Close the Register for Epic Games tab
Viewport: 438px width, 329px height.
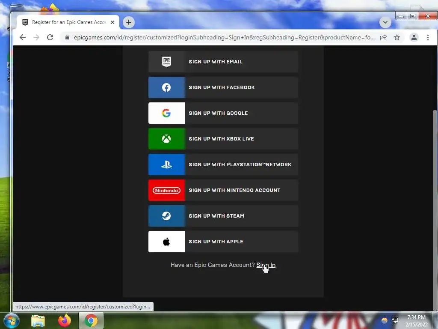click(x=112, y=22)
